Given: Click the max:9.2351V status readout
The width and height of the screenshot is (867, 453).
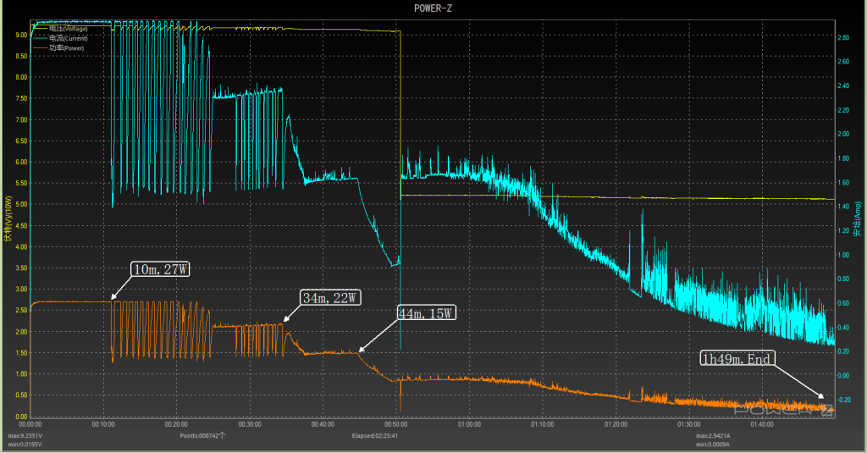Looking at the screenshot, I should pos(25,436).
